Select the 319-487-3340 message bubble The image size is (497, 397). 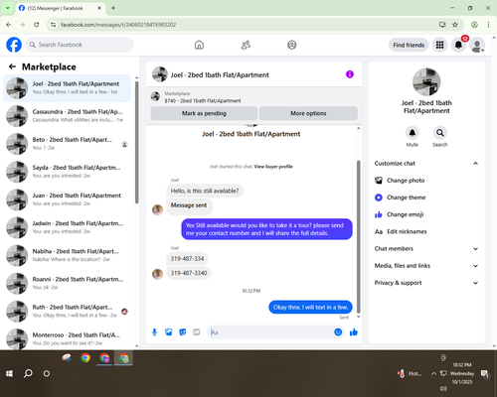pyautogui.click(x=189, y=273)
